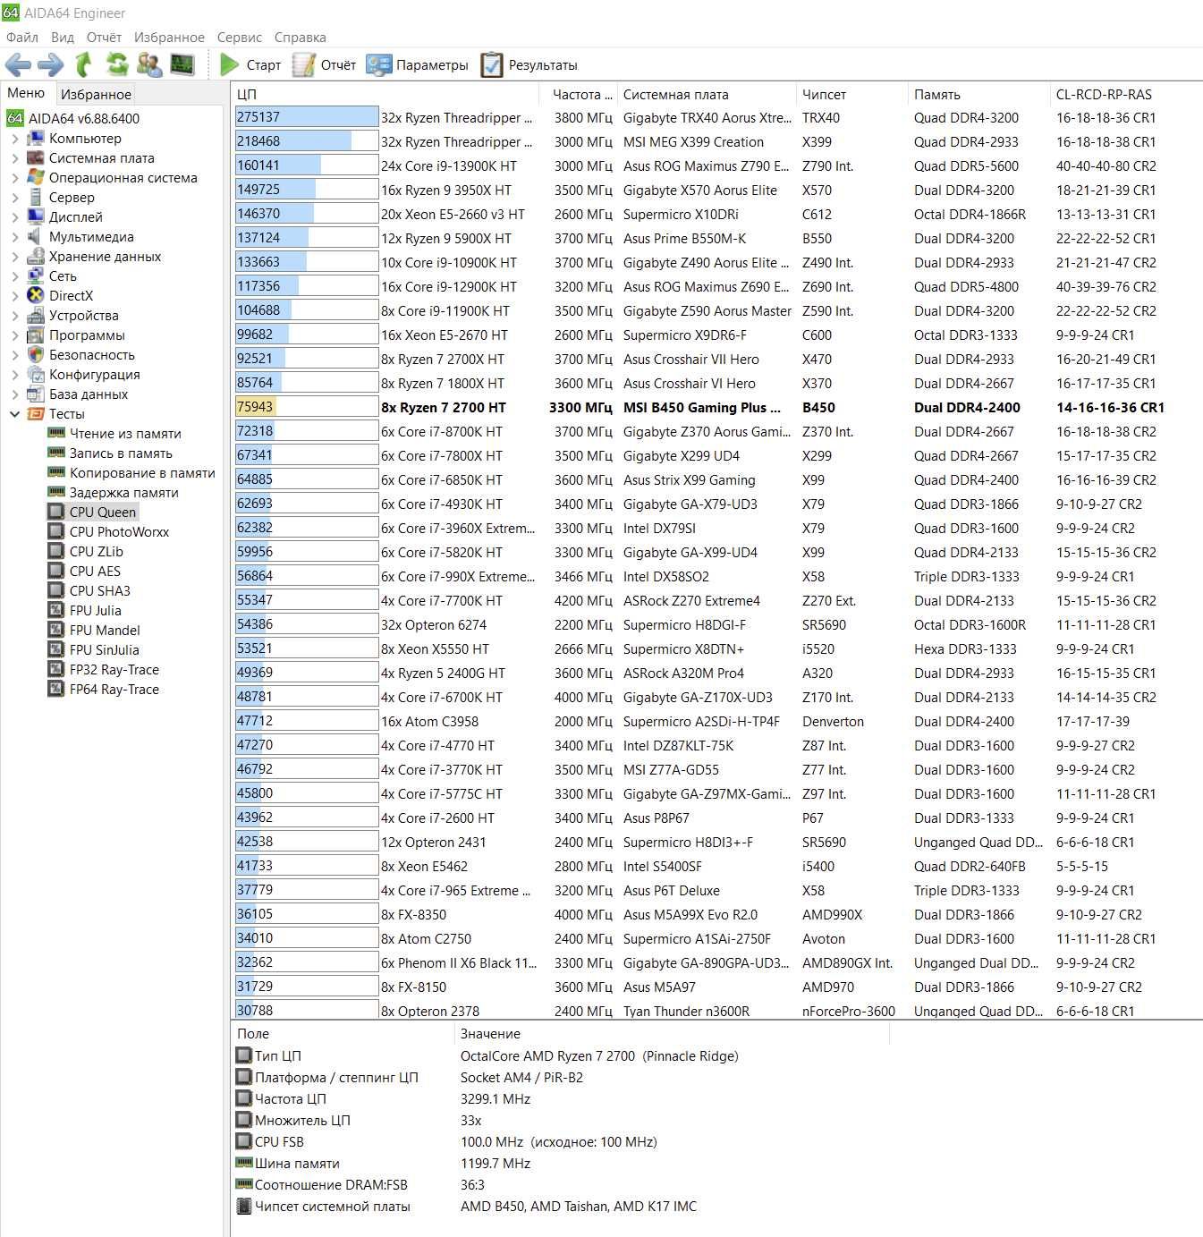Screen dimensions: 1203x1237
Task: Select the 275137 score result bar
Action: [x=307, y=117]
